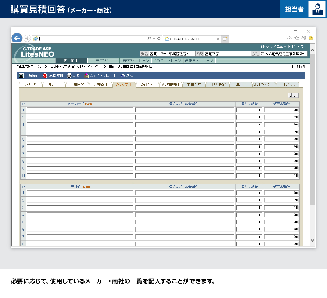Refresh the page in address bar
This screenshot has height=298, width=327.
(159, 38)
